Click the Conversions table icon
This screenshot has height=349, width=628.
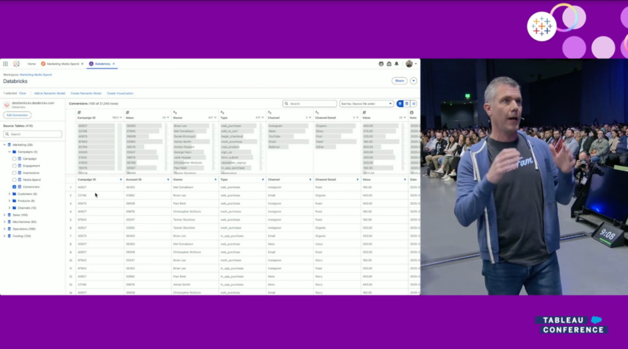coord(20,186)
